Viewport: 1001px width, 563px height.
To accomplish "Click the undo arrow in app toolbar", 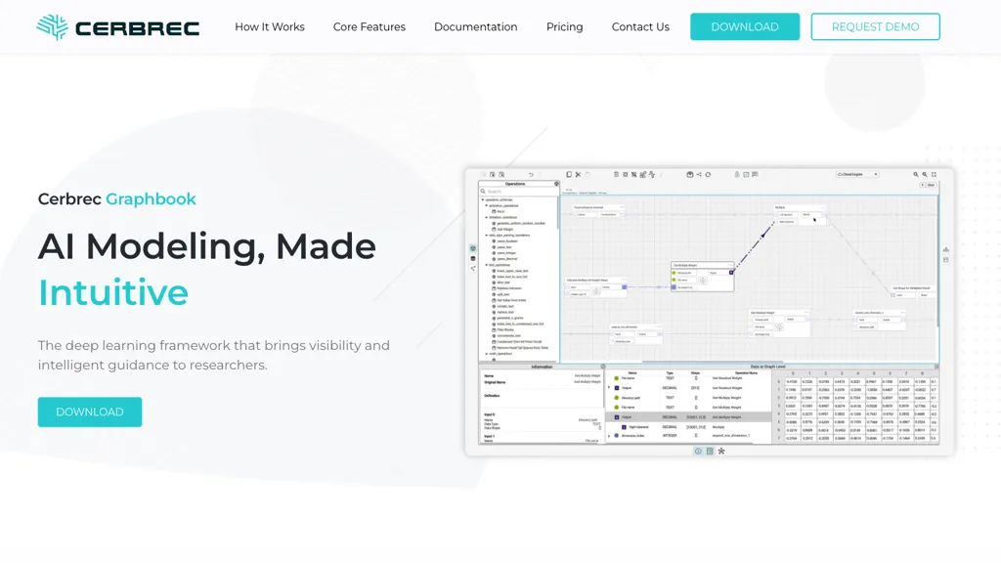I will [x=531, y=175].
